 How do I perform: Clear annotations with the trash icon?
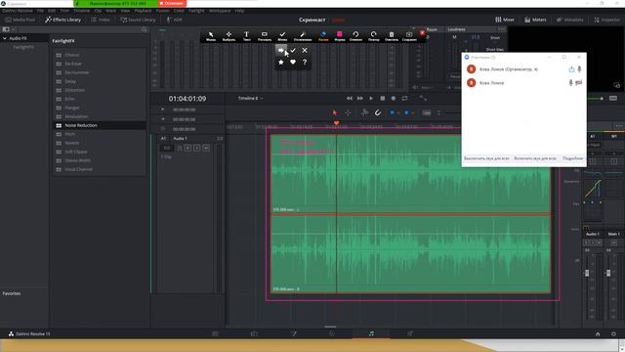(x=392, y=36)
